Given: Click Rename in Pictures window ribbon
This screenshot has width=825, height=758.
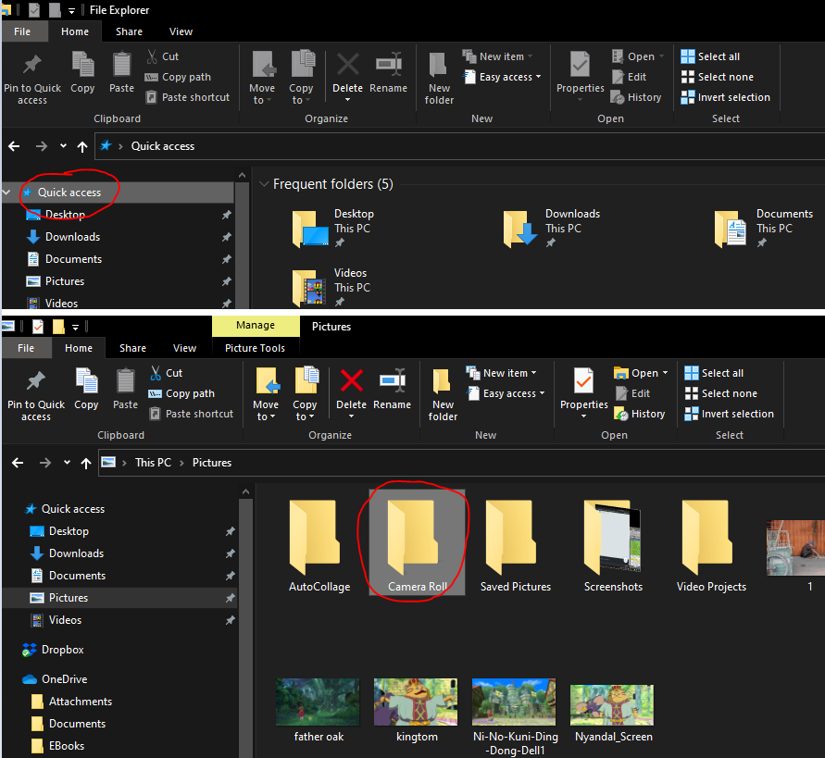Looking at the screenshot, I should pyautogui.click(x=392, y=390).
